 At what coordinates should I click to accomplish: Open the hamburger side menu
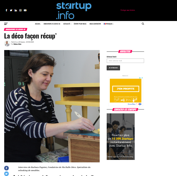pos(6,24)
